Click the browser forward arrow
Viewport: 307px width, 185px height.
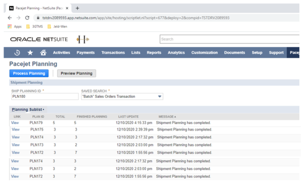(18, 18)
